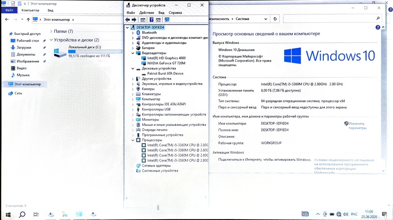
Task: Go back in the Explorer window
Action: click(7, 20)
